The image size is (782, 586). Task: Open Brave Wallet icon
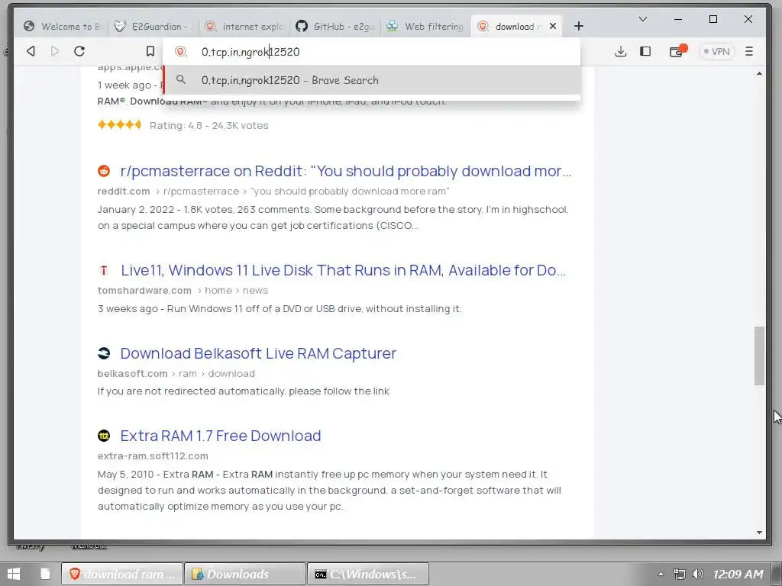tap(677, 51)
